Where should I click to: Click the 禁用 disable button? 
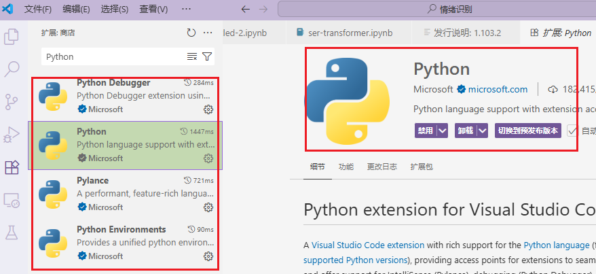(x=426, y=131)
